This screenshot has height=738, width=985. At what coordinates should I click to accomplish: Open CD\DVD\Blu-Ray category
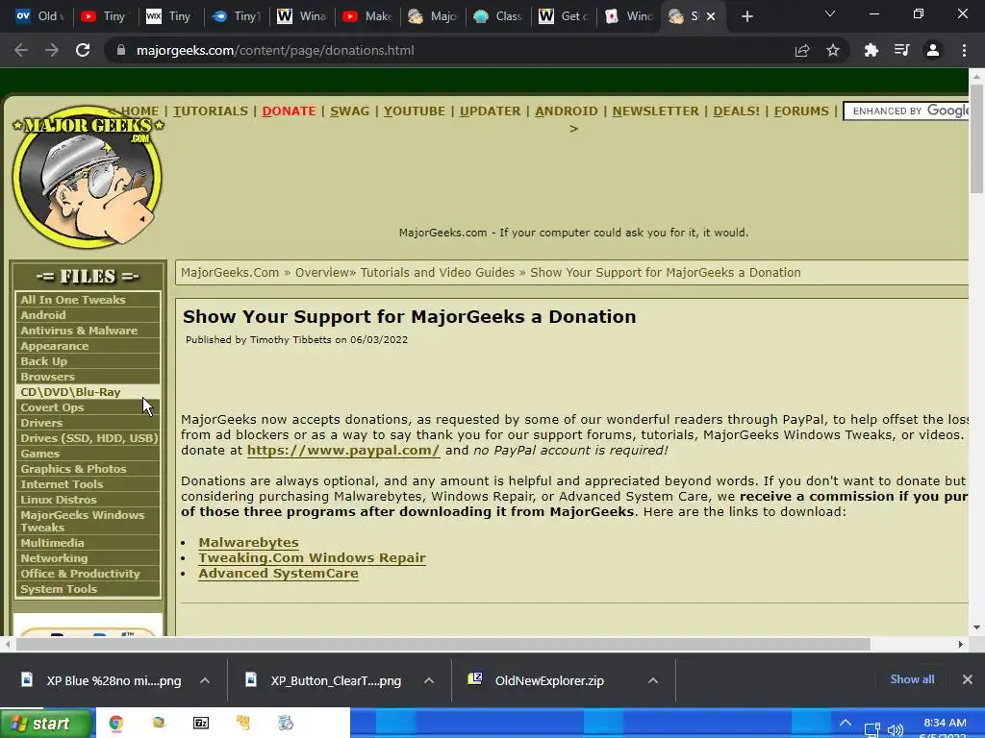88,392
